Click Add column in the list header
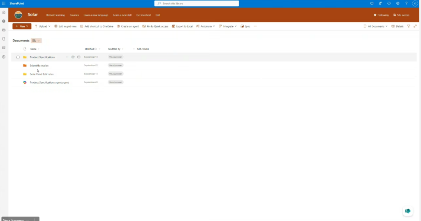The width and height of the screenshot is (421, 221). pyautogui.click(x=141, y=49)
